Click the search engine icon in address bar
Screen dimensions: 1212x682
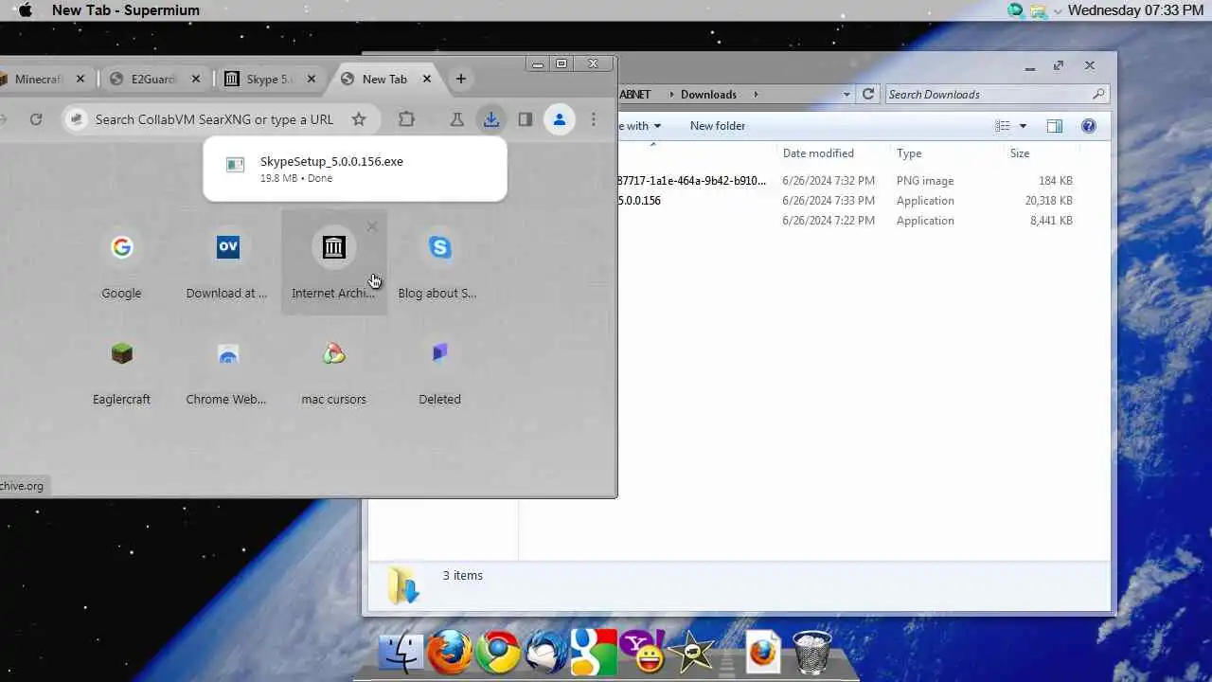point(77,119)
